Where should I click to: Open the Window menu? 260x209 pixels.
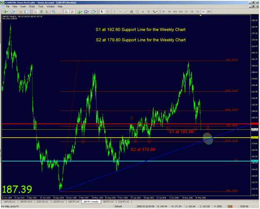(x=50, y=7)
